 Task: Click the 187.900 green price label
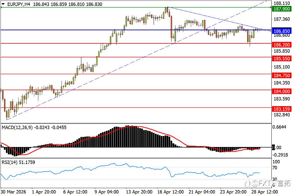point(282,9)
